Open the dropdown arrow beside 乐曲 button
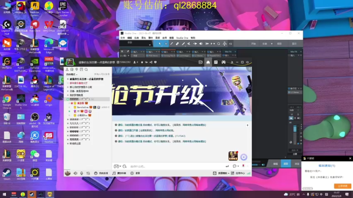The image size is (353, 198). click(x=271, y=44)
